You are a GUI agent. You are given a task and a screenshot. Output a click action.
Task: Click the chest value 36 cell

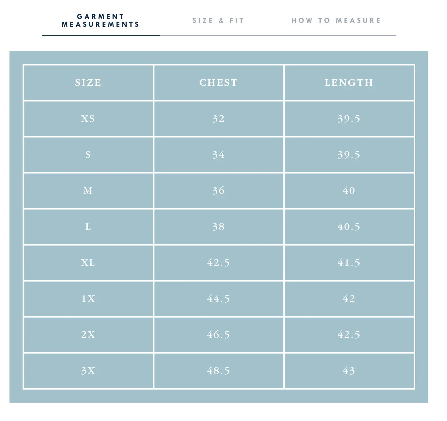pyautogui.click(x=219, y=191)
